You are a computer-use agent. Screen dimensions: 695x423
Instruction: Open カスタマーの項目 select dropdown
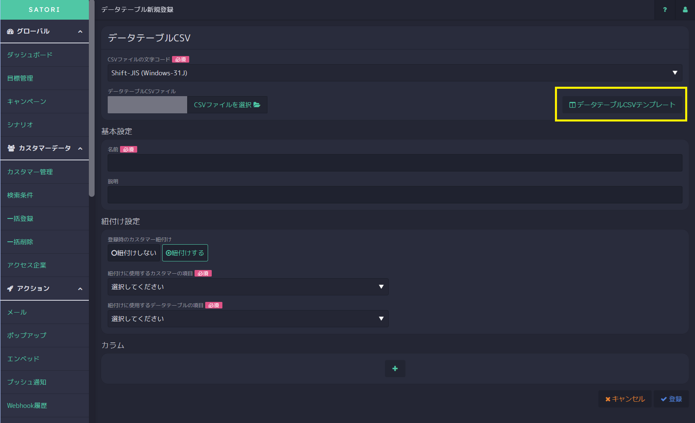248,287
